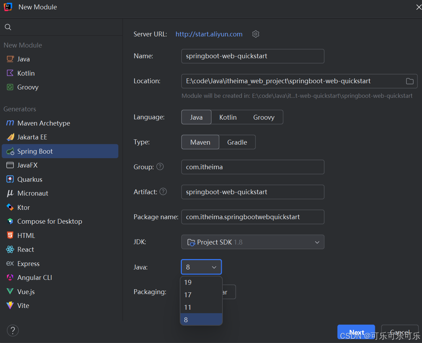
Task: Open Server URL settings gear
Action: coord(256,34)
